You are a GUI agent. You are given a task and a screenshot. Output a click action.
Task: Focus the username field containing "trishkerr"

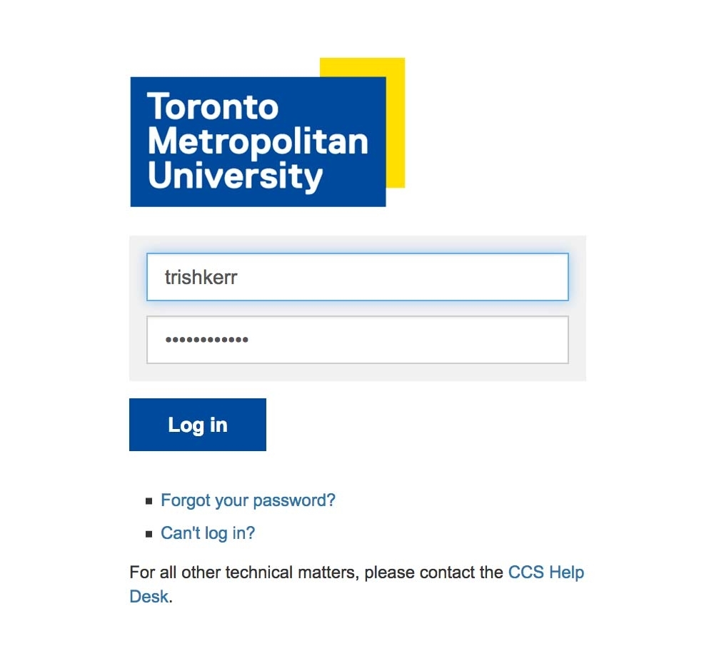click(x=357, y=277)
